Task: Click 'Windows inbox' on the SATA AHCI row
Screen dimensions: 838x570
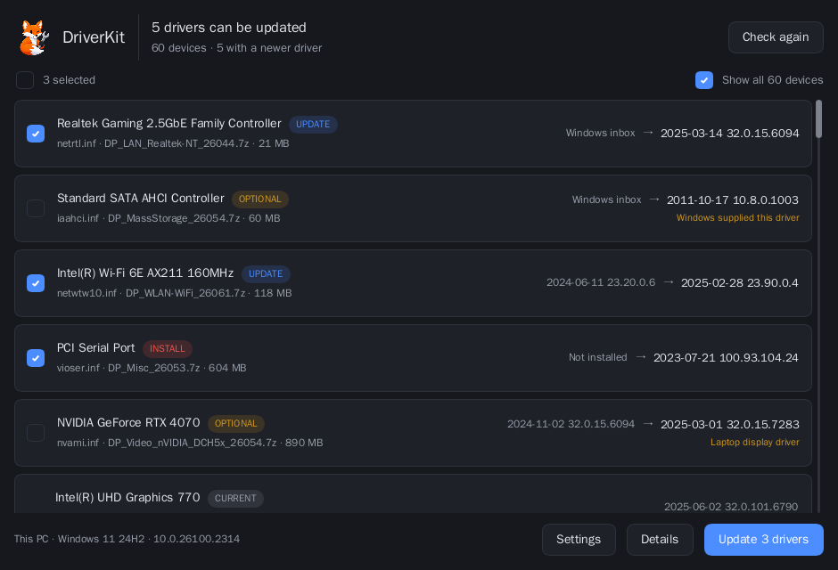Action: point(606,200)
